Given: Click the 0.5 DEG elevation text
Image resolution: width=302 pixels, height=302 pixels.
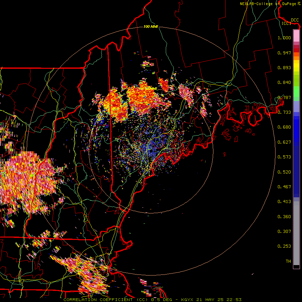Looking at the screenshot, I should pyautogui.click(x=161, y=300).
